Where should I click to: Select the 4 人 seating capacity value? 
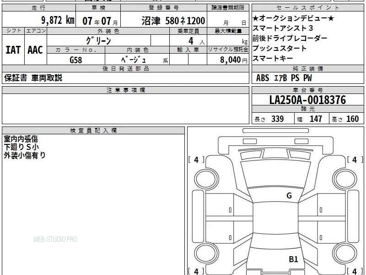[x=196, y=41]
